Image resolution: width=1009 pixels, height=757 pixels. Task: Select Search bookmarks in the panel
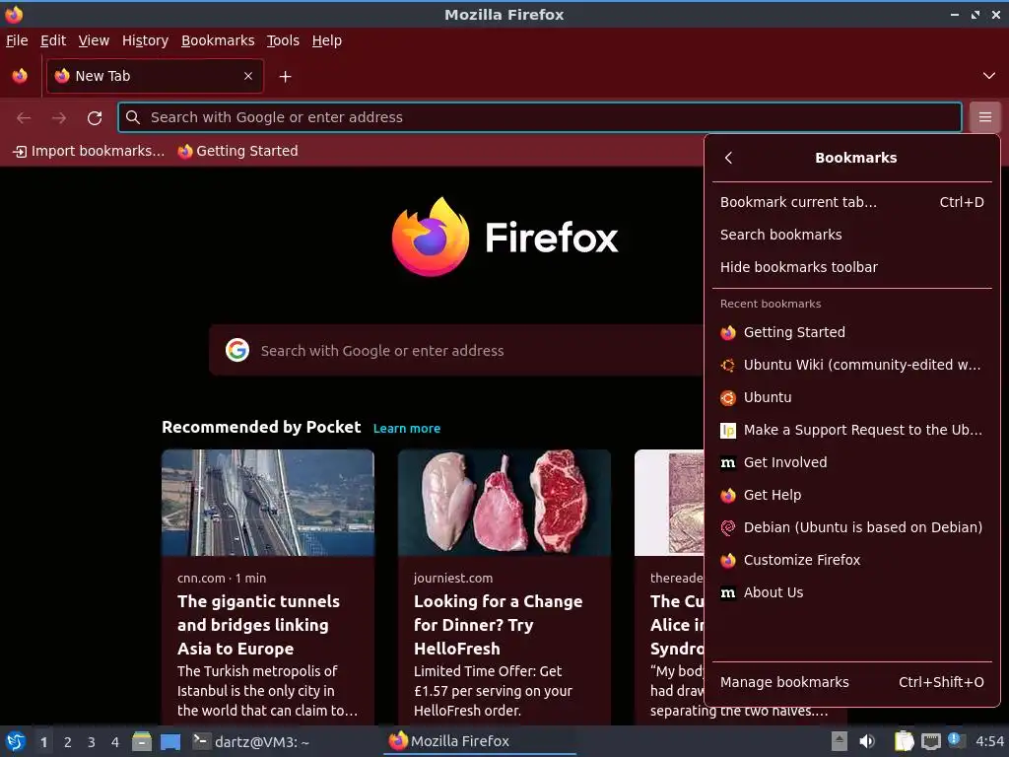[852, 235]
